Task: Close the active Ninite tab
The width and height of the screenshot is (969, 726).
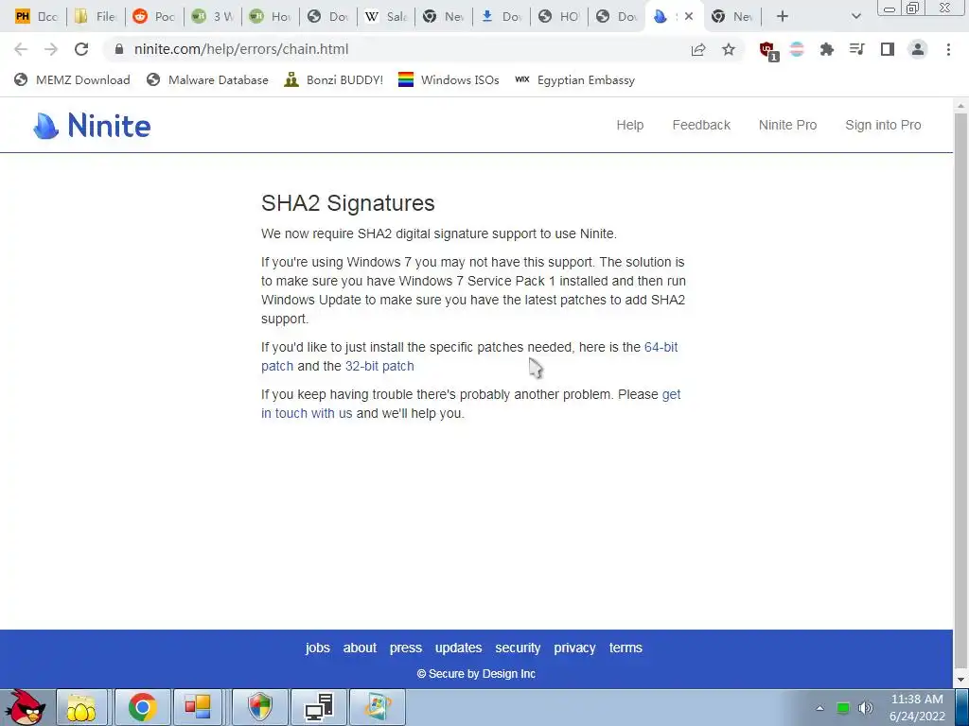Action: tap(689, 17)
